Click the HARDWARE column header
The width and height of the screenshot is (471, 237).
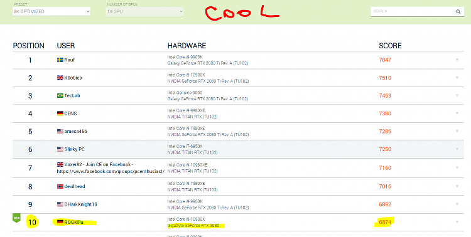click(187, 46)
